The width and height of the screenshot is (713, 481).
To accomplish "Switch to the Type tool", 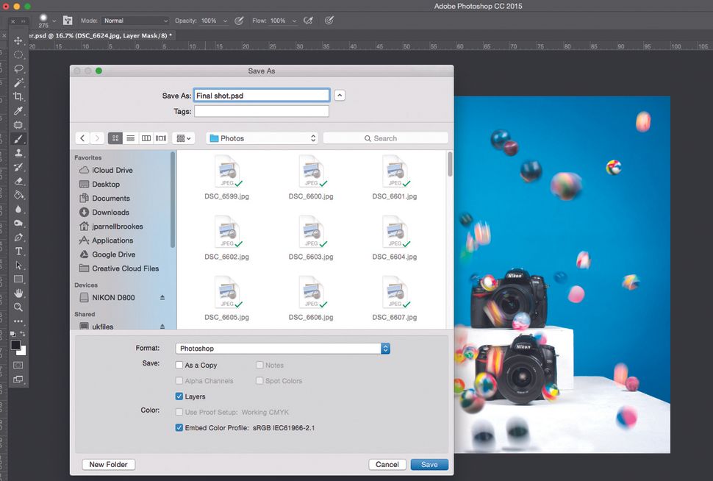I will 18,251.
